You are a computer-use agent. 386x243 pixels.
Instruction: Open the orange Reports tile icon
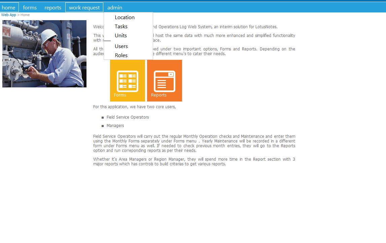[x=165, y=81]
